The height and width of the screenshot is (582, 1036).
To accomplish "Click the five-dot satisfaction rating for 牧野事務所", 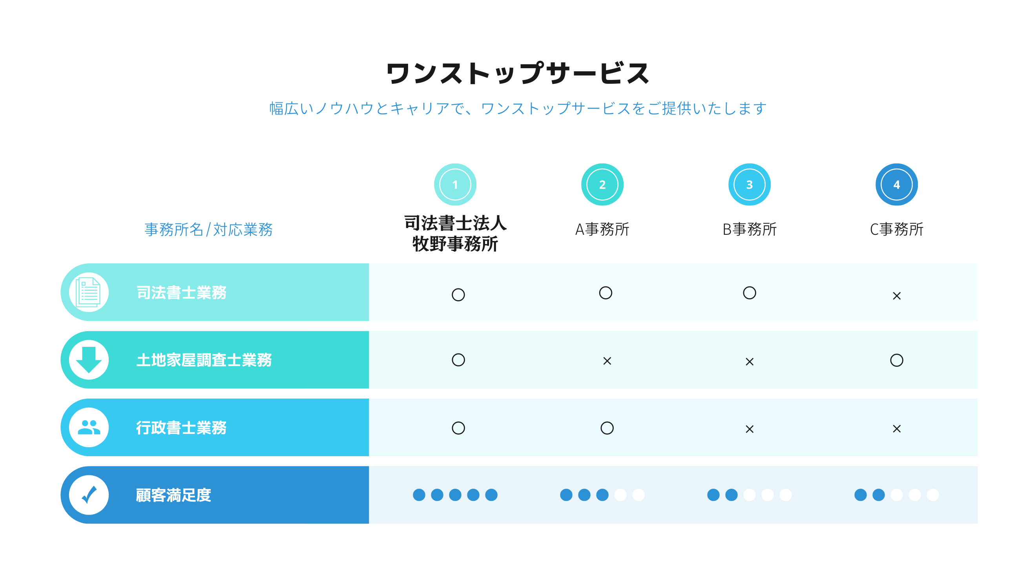I will click(455, 495).
